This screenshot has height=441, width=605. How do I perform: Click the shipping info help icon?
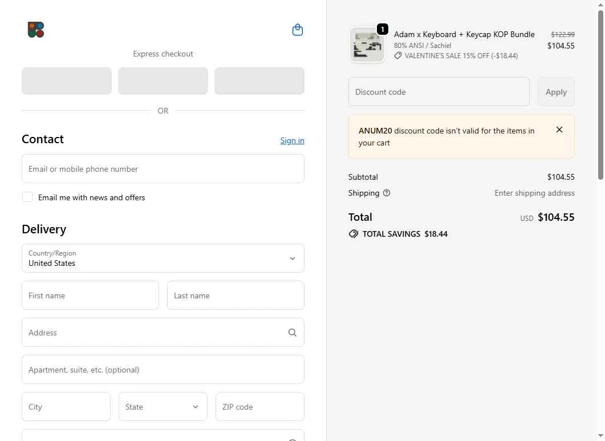click(386, 193)
